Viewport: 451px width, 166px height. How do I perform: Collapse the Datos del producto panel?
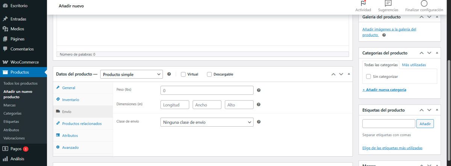click(x=349, y=74)
